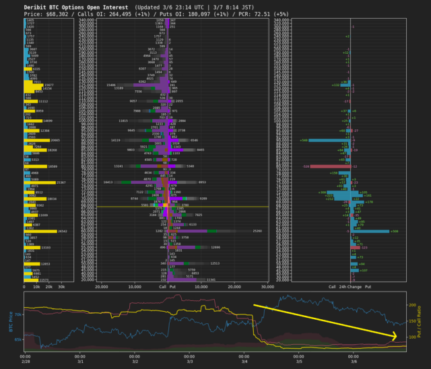The image size is (431, 369).
Task: Click the 340,000 strike label in center chart
Action: pyautogui.click(x=86, y=21)
